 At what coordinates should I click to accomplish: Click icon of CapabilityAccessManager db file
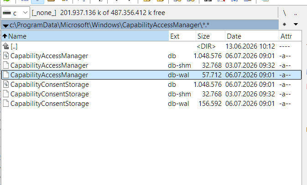click(x=6, y=56)
